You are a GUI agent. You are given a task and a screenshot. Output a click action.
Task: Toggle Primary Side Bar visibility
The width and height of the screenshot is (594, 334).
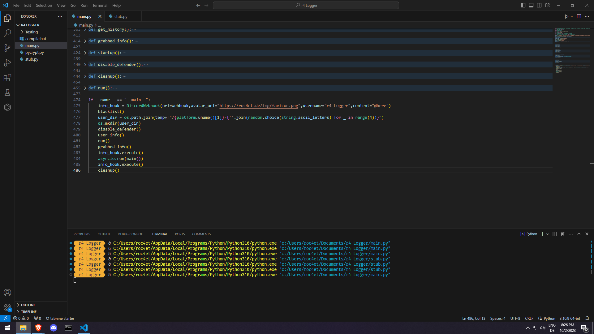coord(523,5)
